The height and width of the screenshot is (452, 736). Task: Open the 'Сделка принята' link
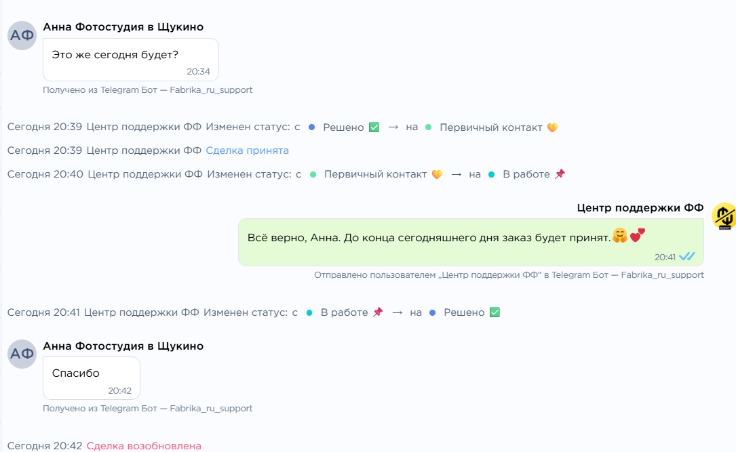point(247,150)
